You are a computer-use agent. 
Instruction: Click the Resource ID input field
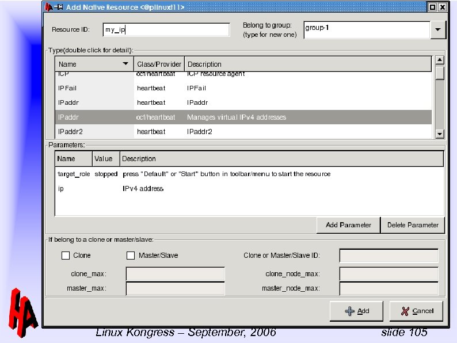166,29
